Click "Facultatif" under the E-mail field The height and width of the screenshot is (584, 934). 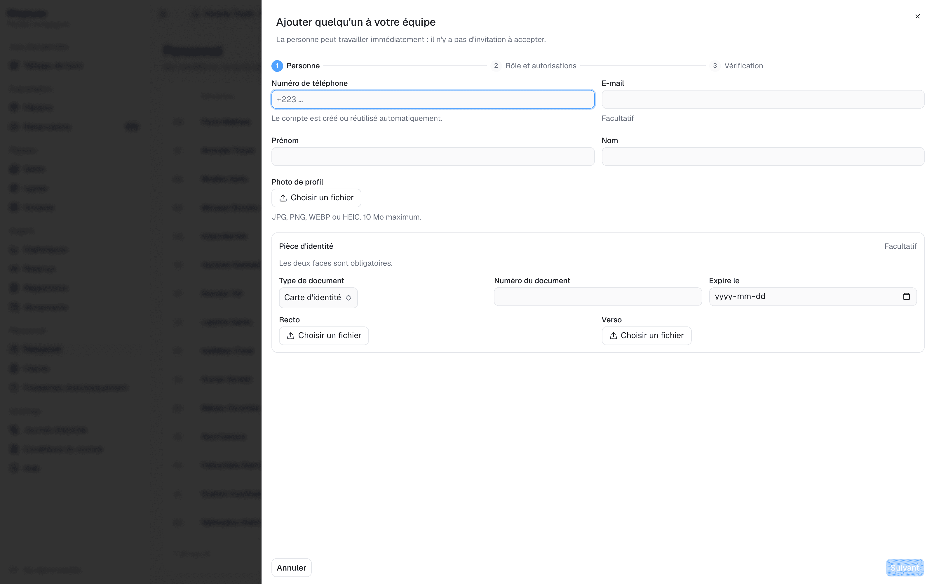tap(618, 119)
